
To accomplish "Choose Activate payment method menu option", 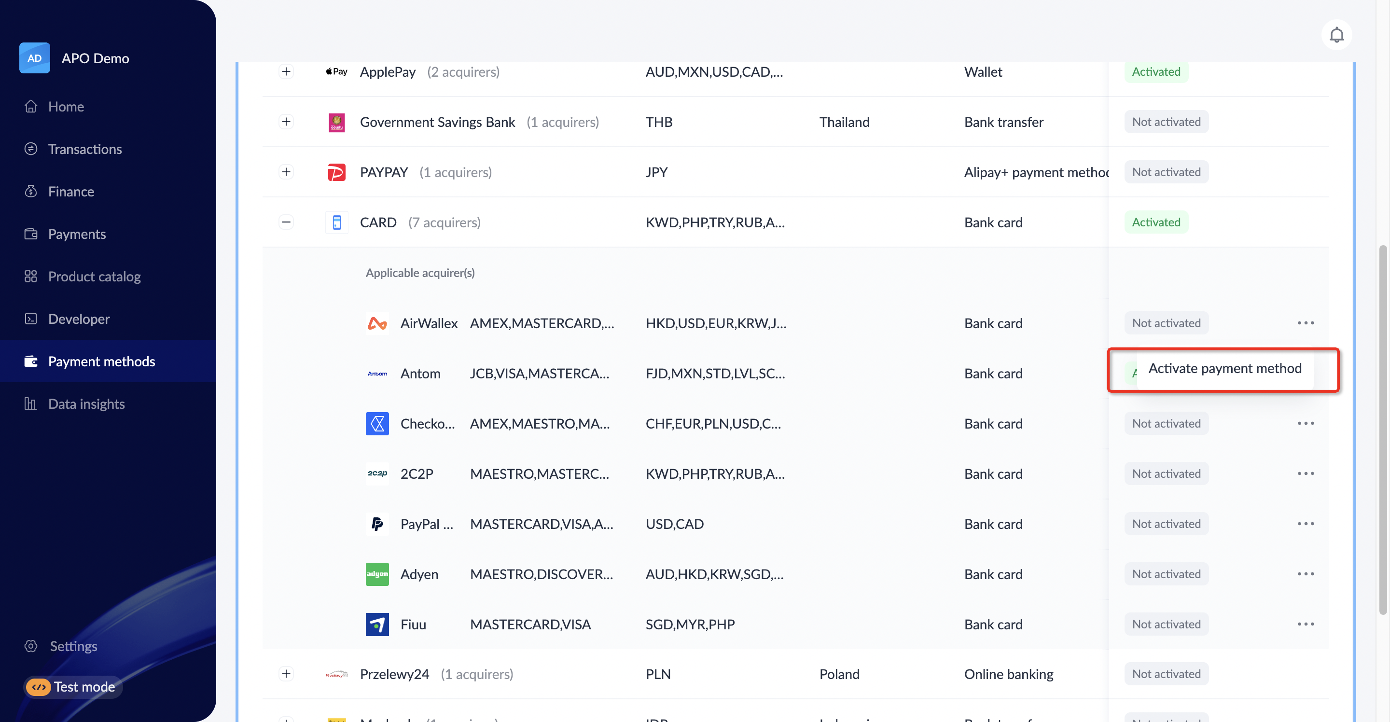I will (x=1224, y=369).
